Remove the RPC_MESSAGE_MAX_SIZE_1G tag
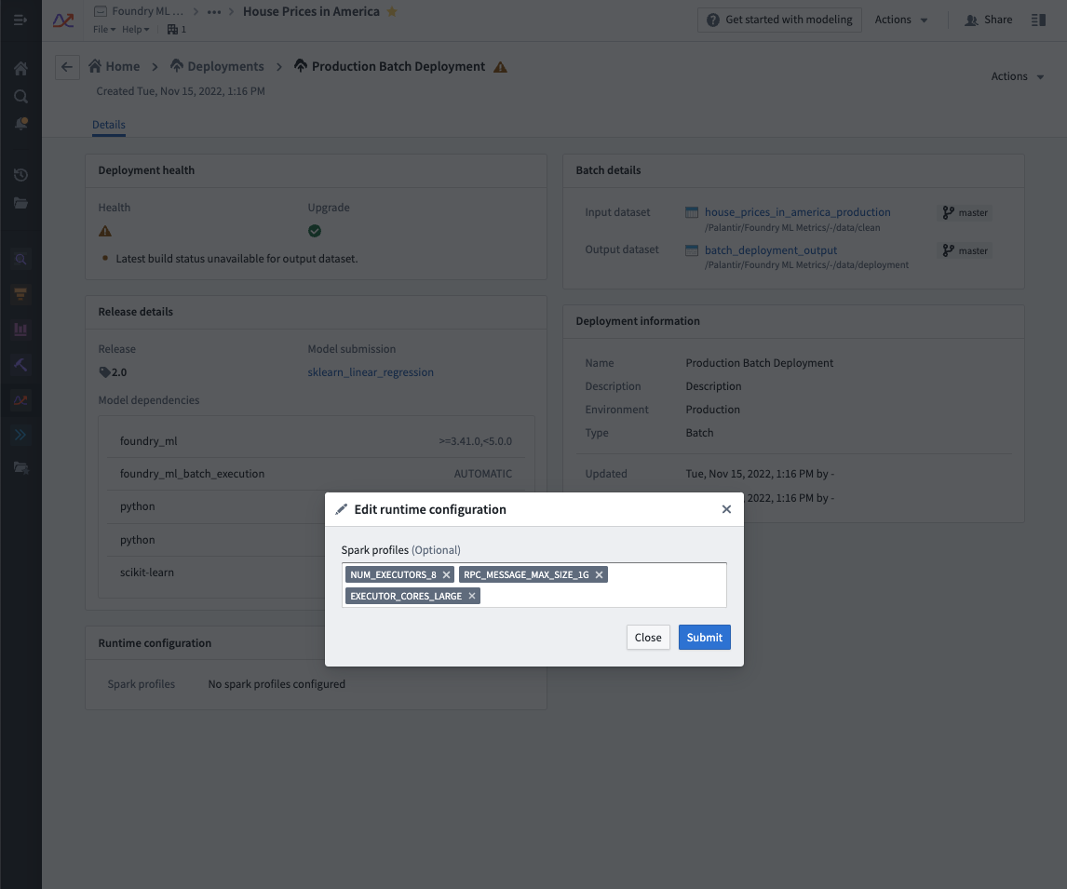Screen dimensions: 1067x889 click(x=599, y=574)
